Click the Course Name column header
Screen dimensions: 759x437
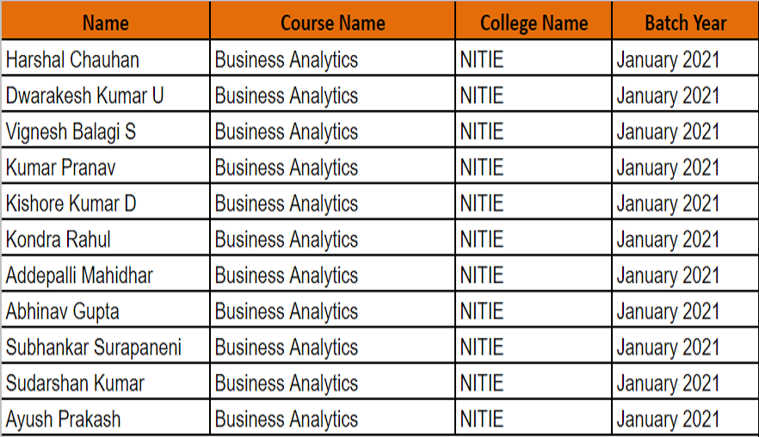332,22
